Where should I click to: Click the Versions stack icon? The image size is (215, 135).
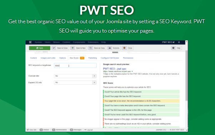[x=110, y=48]
